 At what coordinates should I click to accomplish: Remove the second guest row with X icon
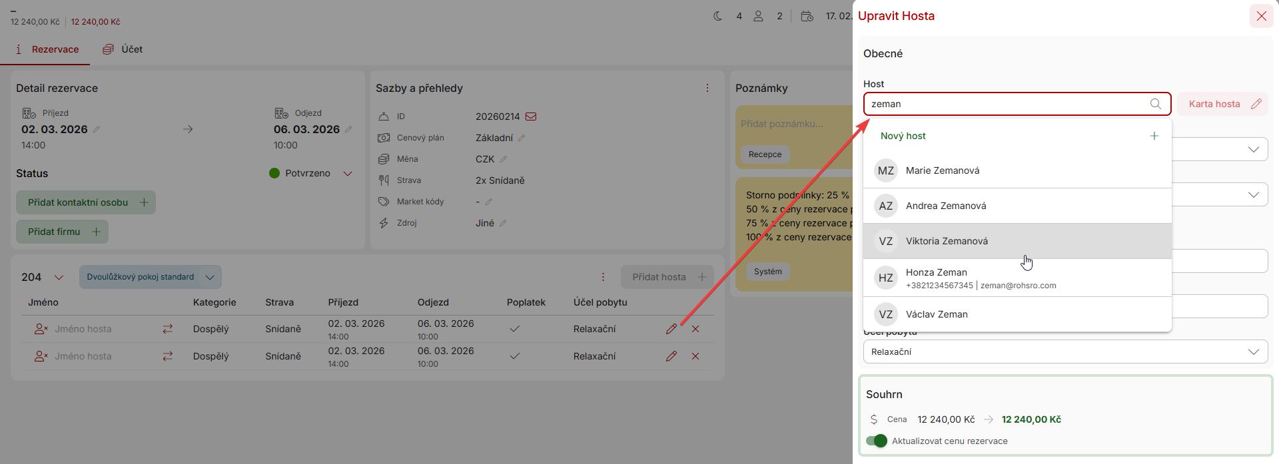(695, 356)
